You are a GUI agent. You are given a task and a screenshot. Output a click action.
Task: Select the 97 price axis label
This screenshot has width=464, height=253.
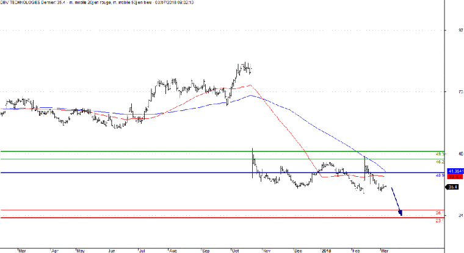point(460,30)
